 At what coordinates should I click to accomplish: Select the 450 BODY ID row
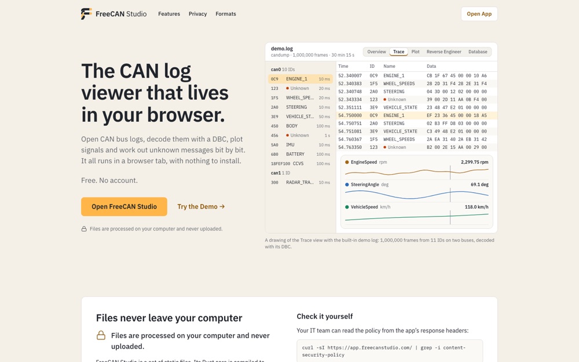point(300,126)
